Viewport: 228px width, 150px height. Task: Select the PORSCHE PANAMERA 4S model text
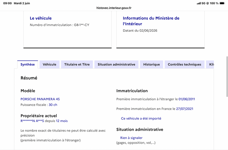click(40, 99)
